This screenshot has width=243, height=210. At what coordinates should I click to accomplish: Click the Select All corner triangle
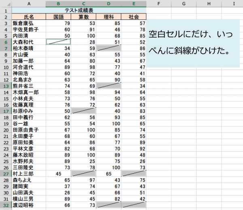(8, 4)
